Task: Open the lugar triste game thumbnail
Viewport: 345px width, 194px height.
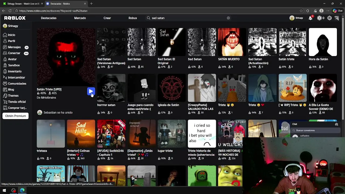Action: (x=172, y=134)
